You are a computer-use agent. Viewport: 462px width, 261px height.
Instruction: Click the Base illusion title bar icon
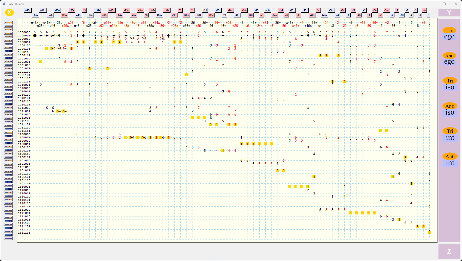pyautogui.click(x=4, y=4)
